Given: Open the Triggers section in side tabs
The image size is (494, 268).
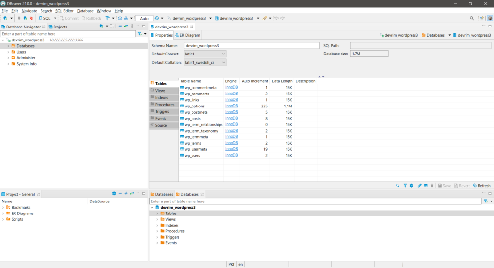Looking at the screenshot, I should coord(164,111).
